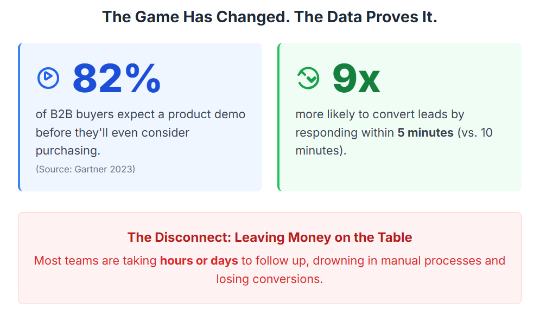This screenshot has height=315, width=540.
Task: Click the large 82% statistic
Action: point(117,79)
